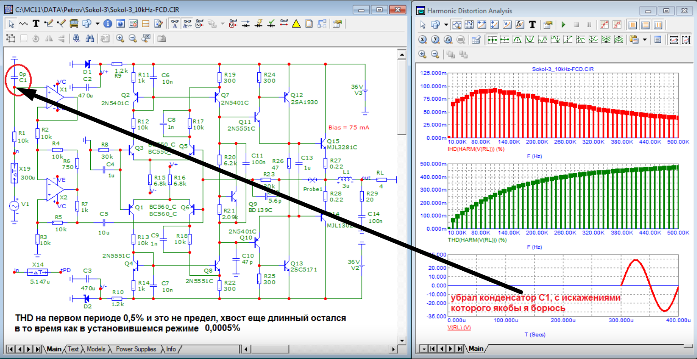
Task: Open the Models tab
Action: (x=96, y=349)
